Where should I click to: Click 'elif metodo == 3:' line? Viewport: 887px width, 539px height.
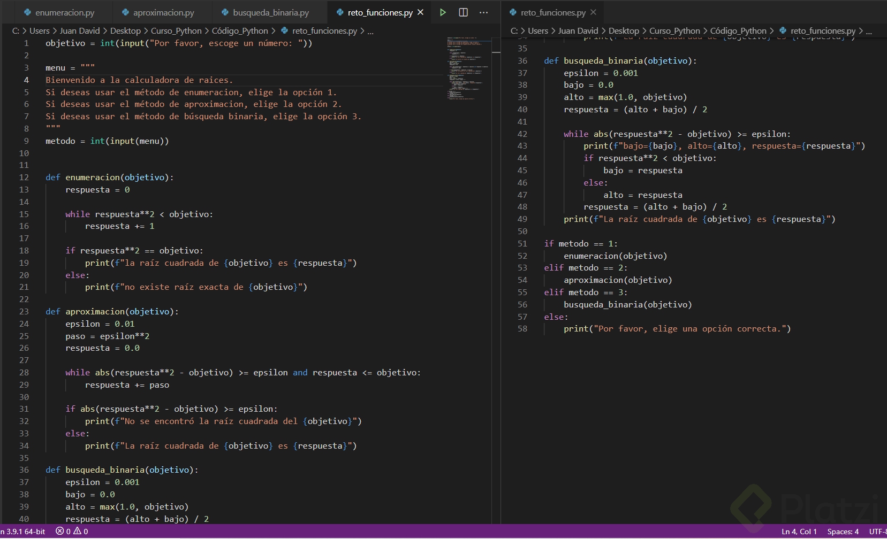(586, 292)
